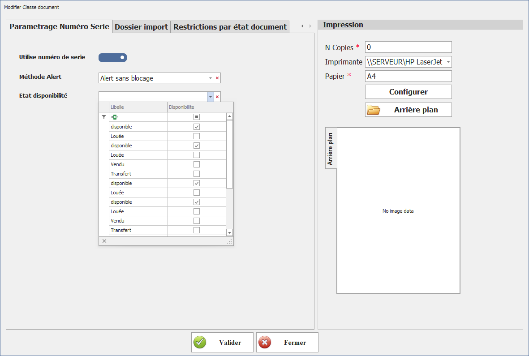529x356 pixels.
Task: Click the Papier A4 input field
Action: click(408, 76)
